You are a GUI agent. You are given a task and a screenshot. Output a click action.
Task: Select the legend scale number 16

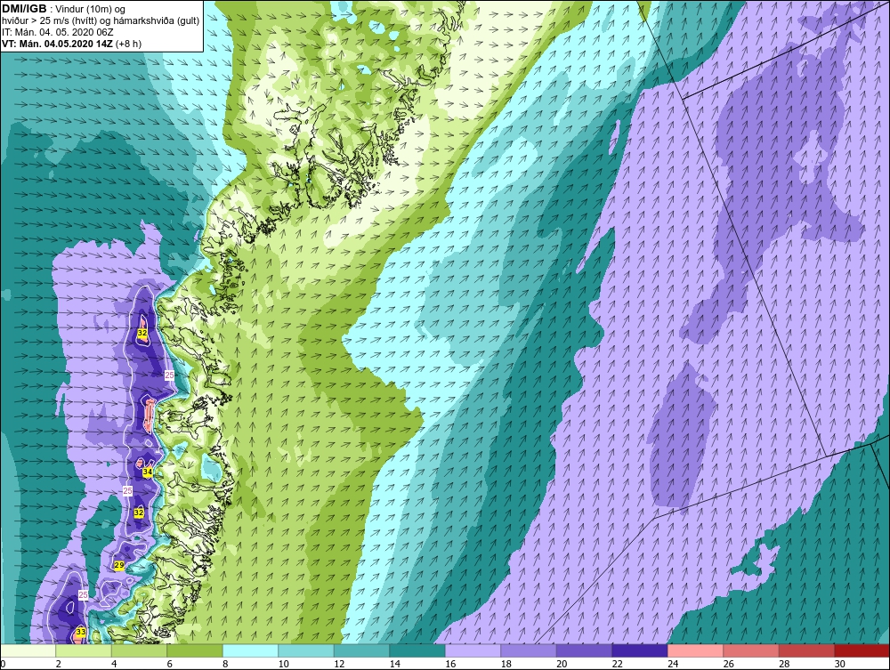tap(450, 664)
